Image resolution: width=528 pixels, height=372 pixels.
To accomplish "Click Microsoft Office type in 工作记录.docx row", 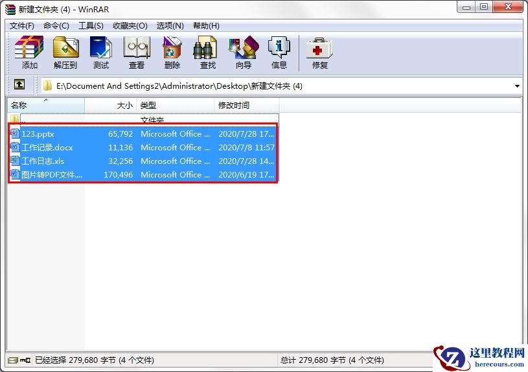I will coord(175,147).
